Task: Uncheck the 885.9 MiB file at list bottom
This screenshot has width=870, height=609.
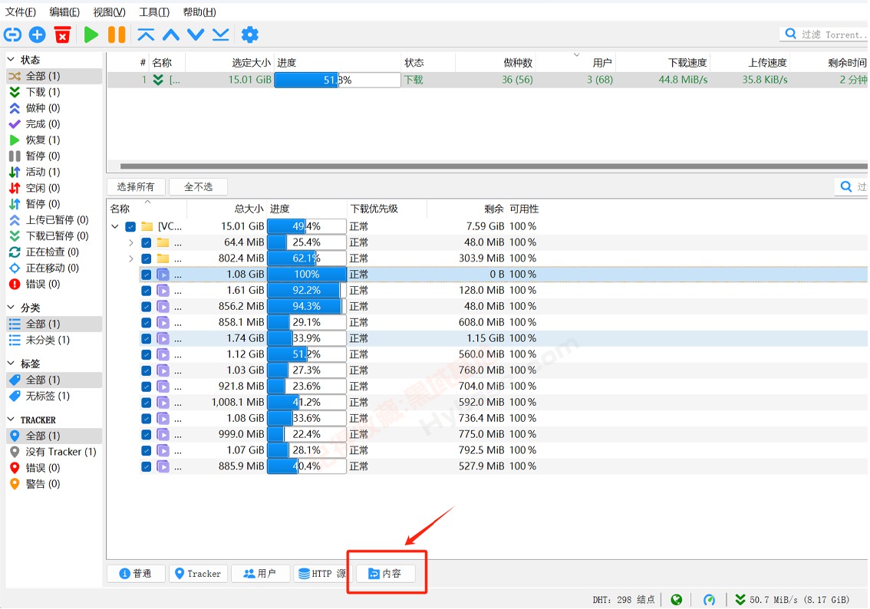Action: [x=146, y=466]
